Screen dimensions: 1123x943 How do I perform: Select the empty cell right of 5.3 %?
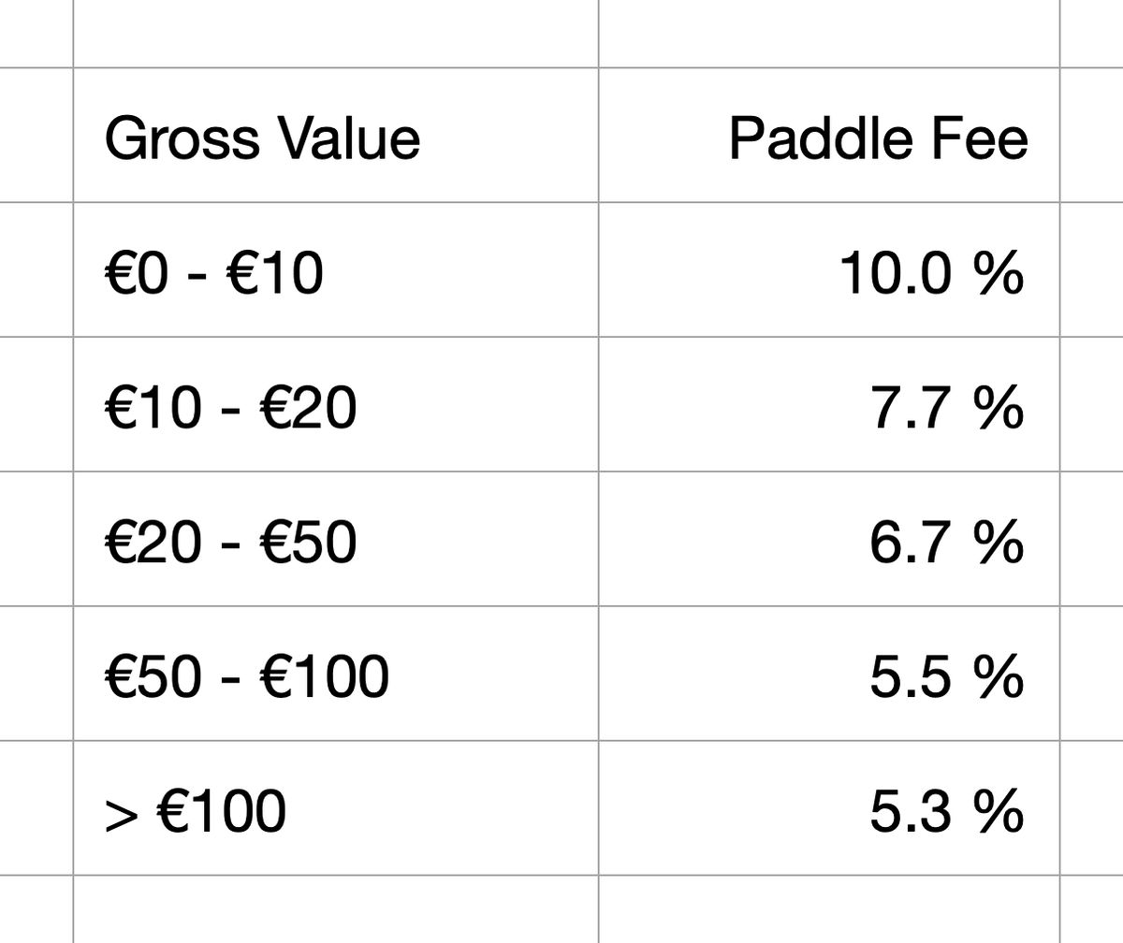[1091, 808]
